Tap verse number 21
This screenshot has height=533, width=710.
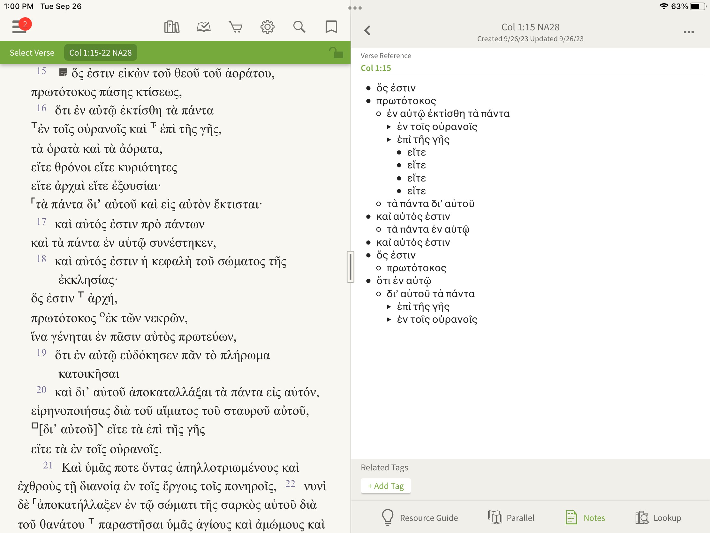(x=48, y=465)
